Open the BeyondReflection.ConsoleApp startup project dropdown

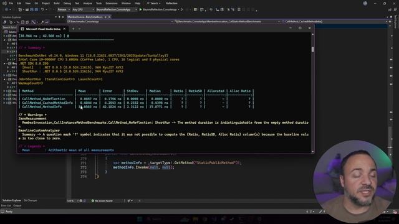(x=117, y=9)
